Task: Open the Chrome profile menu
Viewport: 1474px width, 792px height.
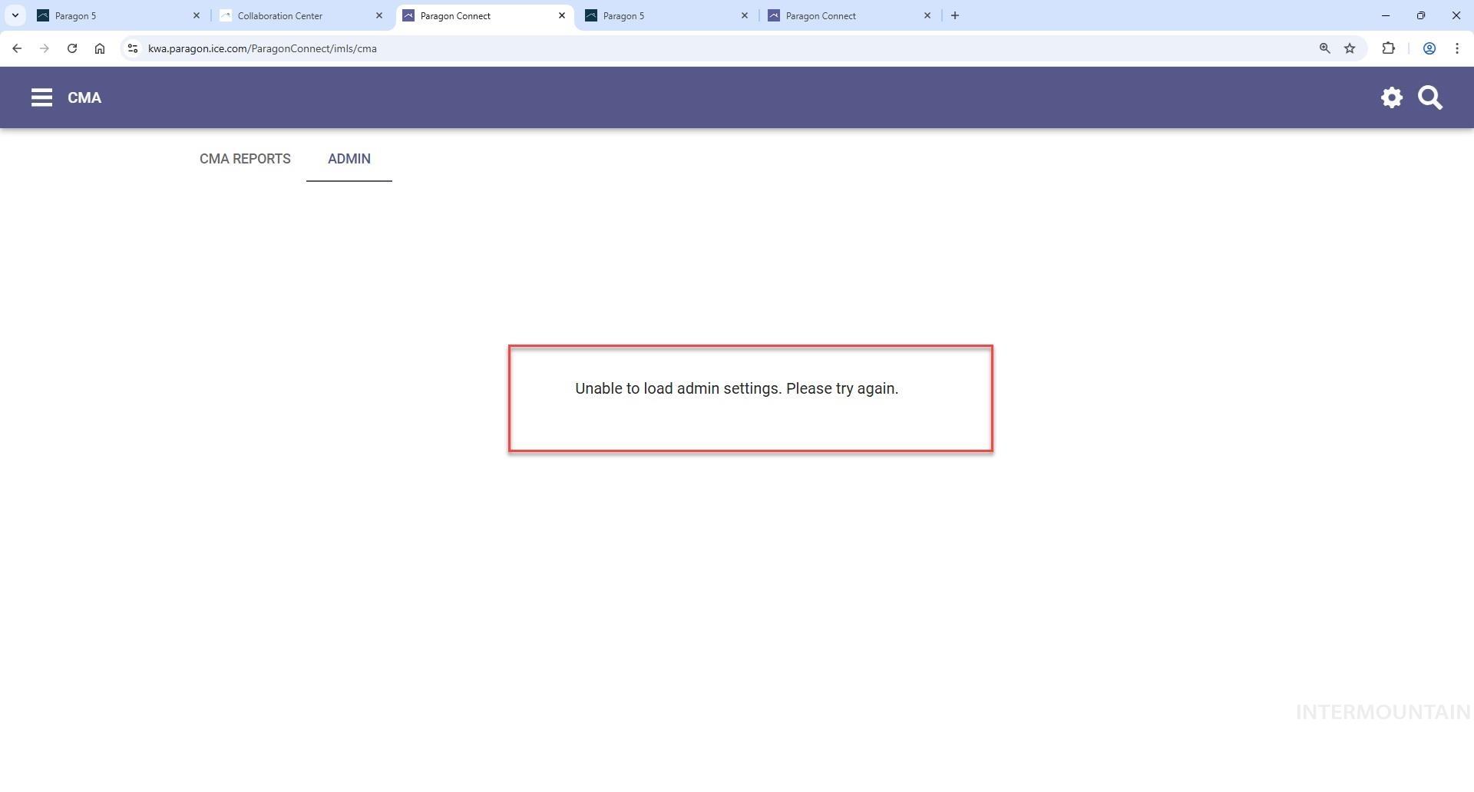Action: 1429,48
